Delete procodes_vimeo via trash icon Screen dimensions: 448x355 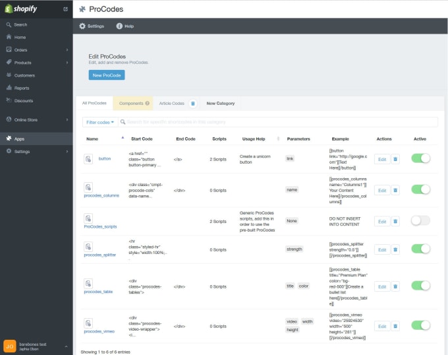(395, 326)
